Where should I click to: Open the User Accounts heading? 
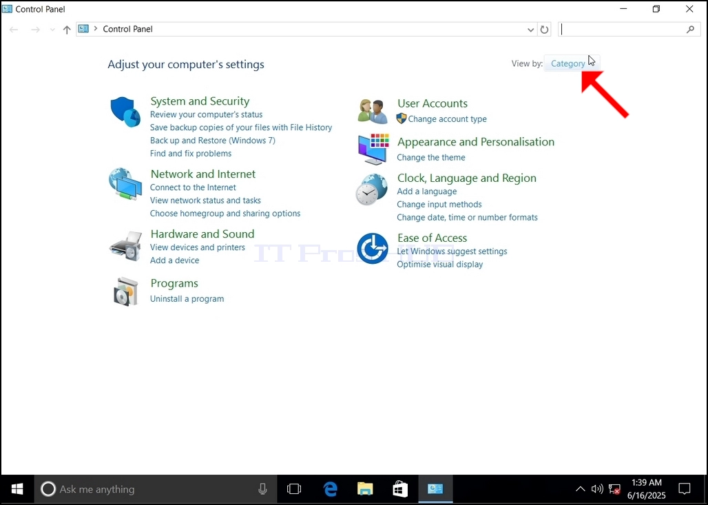point(432,103)
